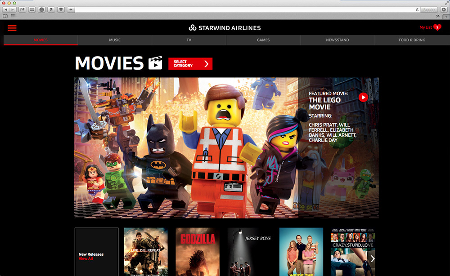Open Live Die Repeat movie poster
This screenshot has height=276, width=450.
tap(146, 252)
